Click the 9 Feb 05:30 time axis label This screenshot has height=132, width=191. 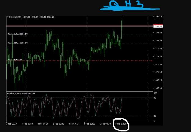(105, 124)
